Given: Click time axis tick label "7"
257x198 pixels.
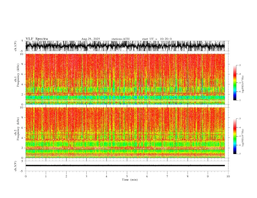Looking at the screenshot, I should pos(167,176).
